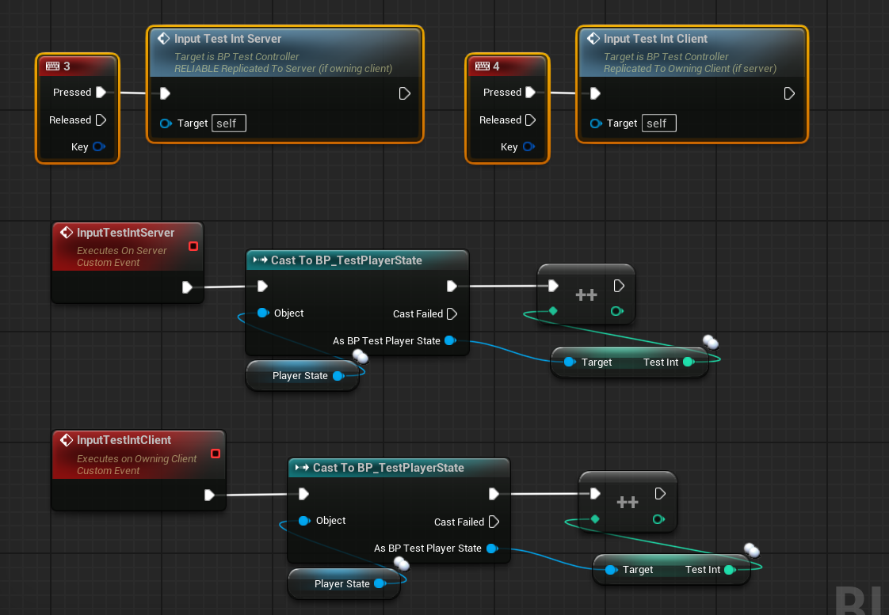This screenshot has height=615, width=889.
Task: Click exec output pin of Input Test Int Client
Action: [789, 93]
